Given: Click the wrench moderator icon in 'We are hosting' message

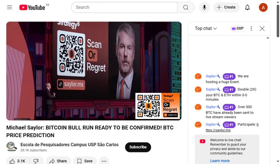Looking at the screenshot, I should 218,76.
